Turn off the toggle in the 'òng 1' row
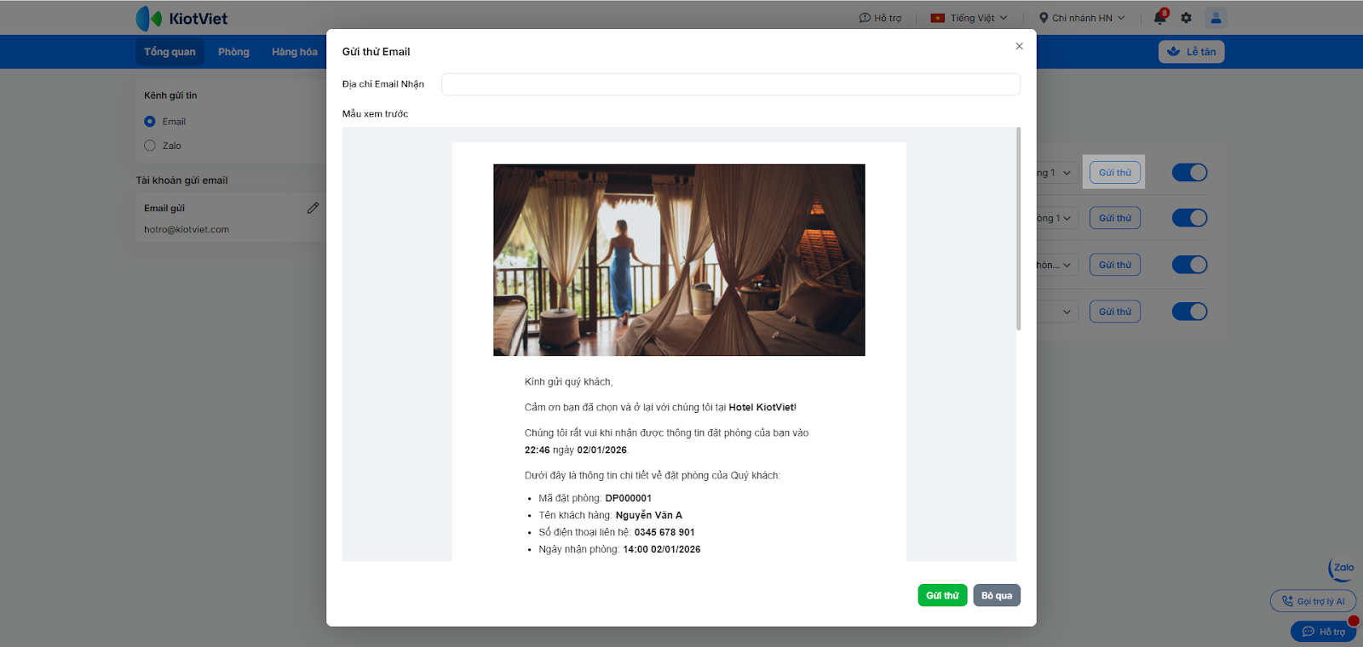This screenshot has width=1363, height=647. [x=1189, y=218]
